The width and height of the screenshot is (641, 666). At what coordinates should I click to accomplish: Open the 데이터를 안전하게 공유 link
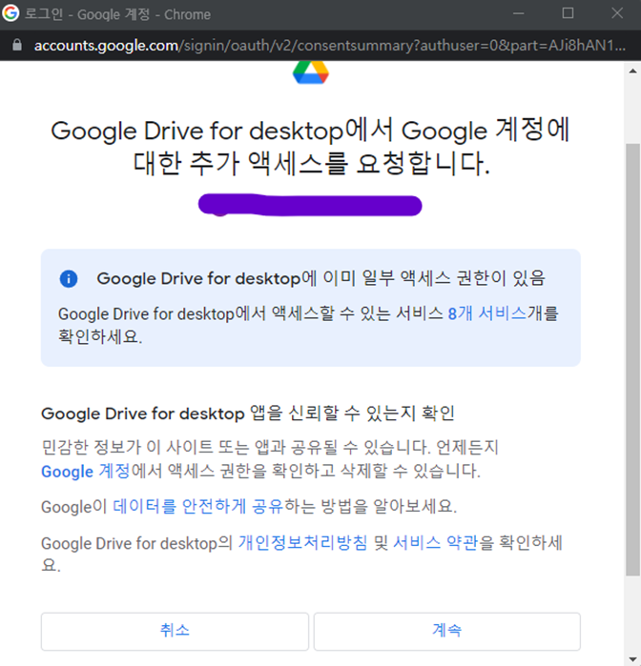click(x=197, y=506)
